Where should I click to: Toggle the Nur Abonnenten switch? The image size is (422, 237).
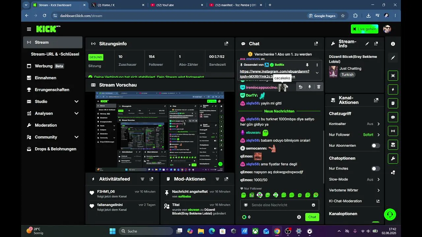pyautogui.click(x=376, y=145)
